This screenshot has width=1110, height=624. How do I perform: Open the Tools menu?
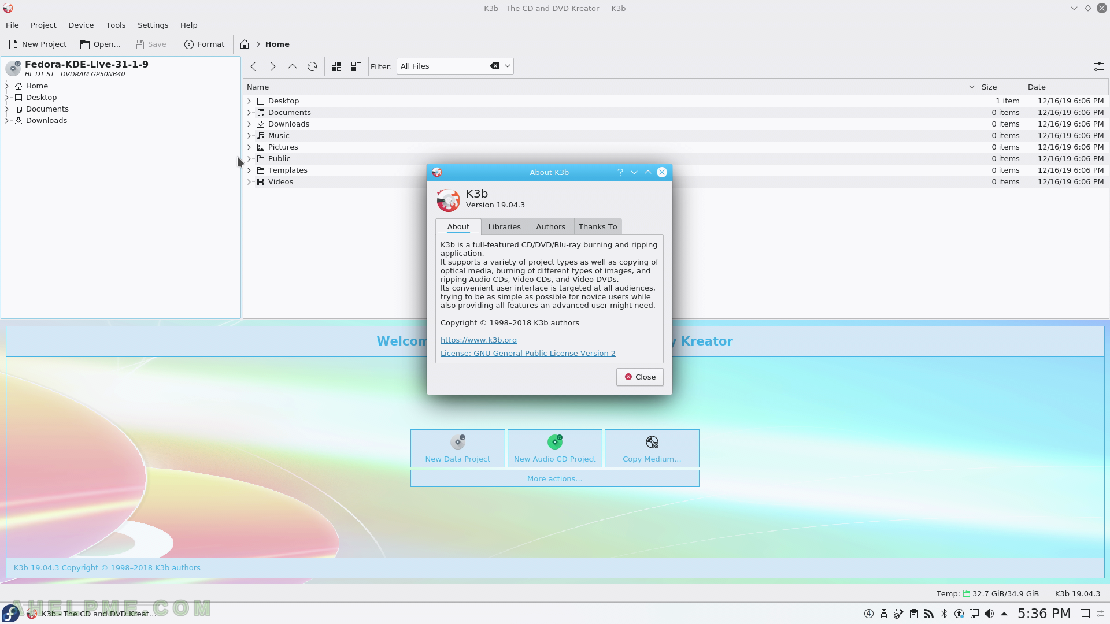coord(116,25)
